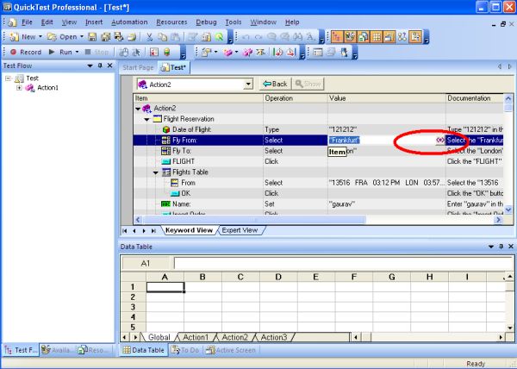Close the Data Table panel
The height and width of the screenshot is (369, 517).
511,247
